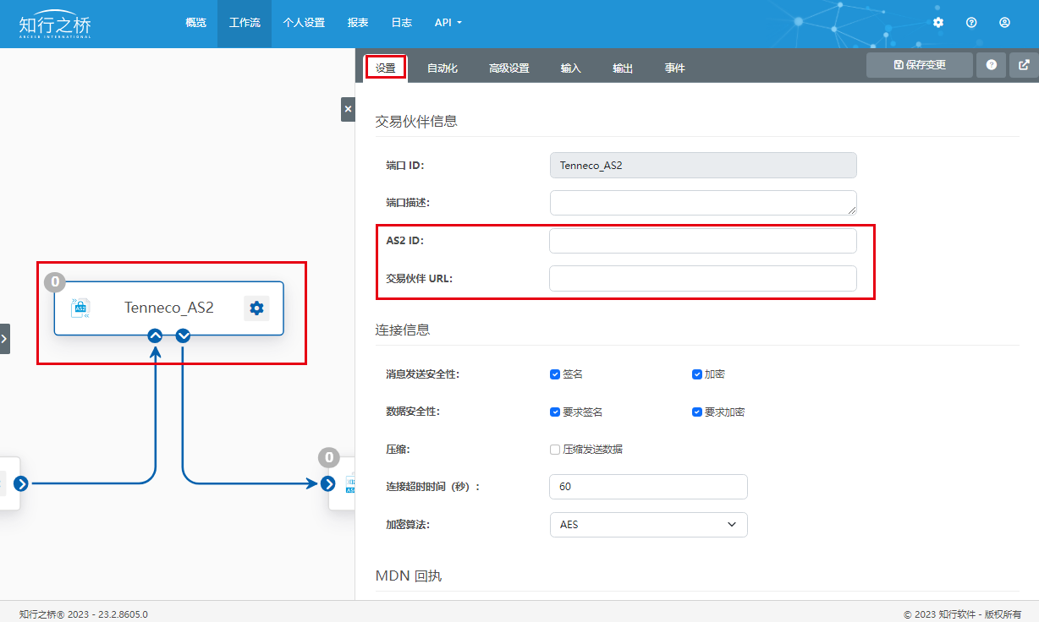Open connector settings in new window
1039x622 pixels.
[1024, 65]
